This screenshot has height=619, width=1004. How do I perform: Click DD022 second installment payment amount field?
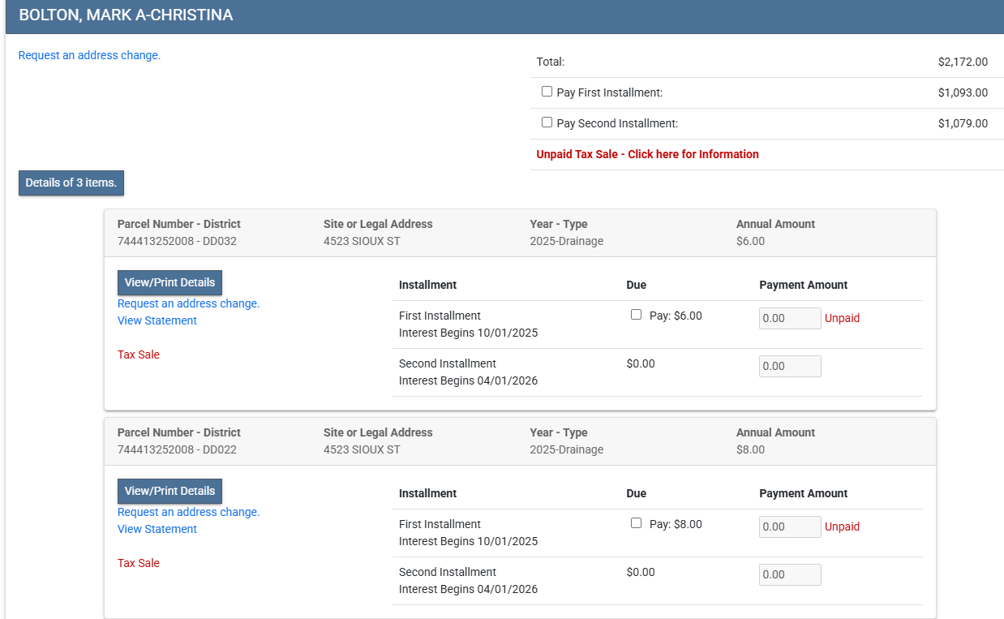coord(790,574)
